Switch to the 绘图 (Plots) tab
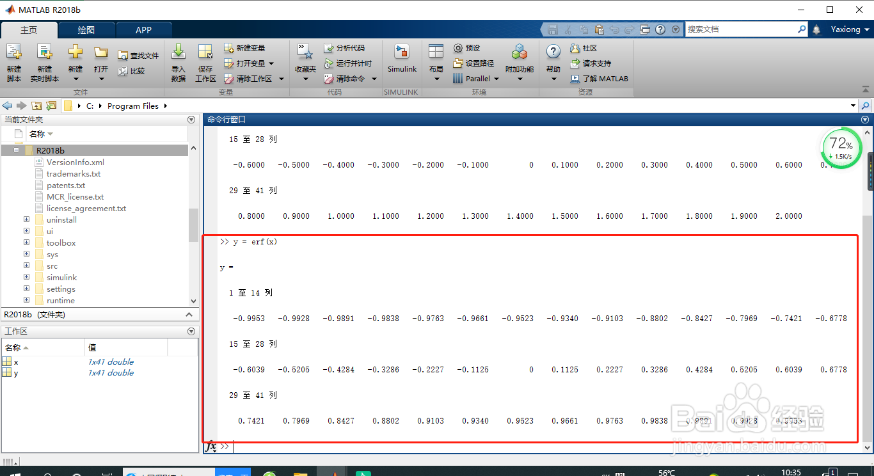874x476 pixels. pyautogui.click(x=86, y=30)
